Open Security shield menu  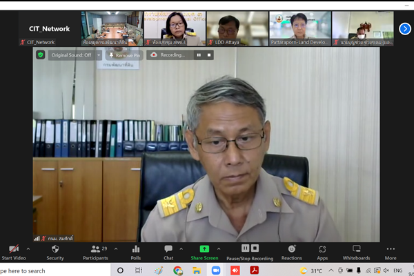pyautogui.click(x=55, y=253)
